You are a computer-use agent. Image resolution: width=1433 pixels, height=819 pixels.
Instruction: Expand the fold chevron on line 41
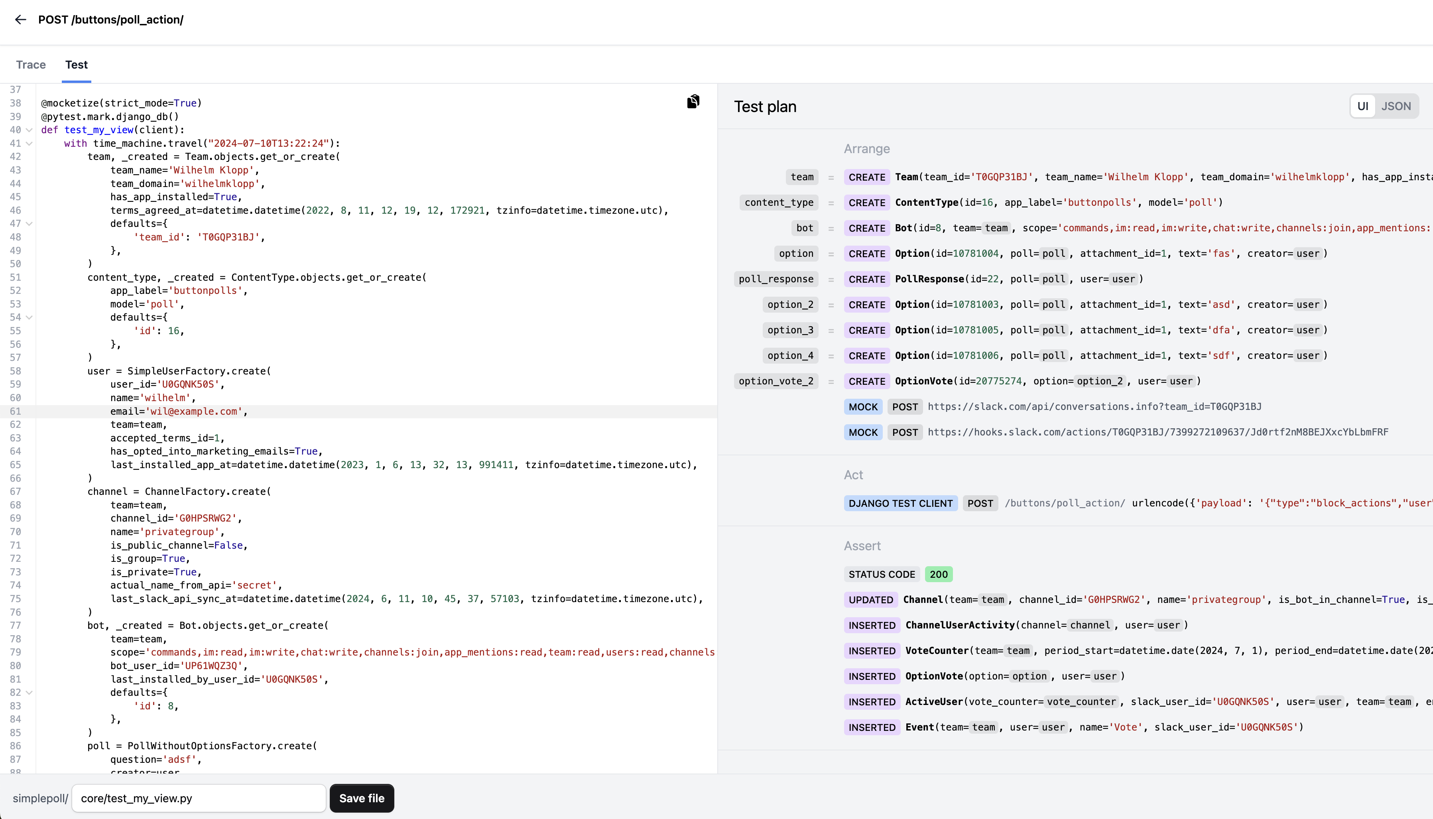click(x=30, y=144)
